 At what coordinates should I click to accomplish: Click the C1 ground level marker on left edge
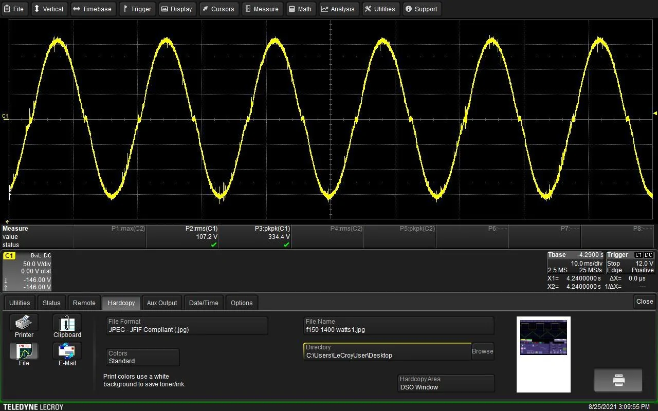5,117
